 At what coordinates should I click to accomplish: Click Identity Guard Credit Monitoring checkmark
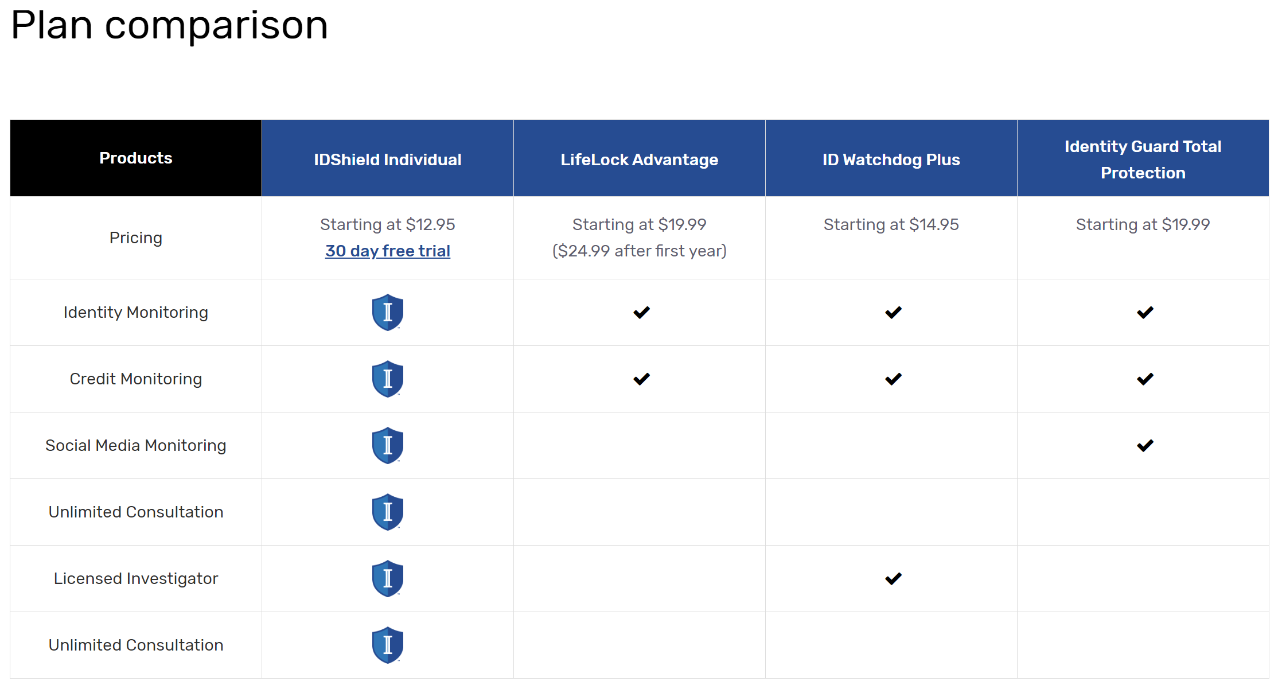pos(1145,379)
